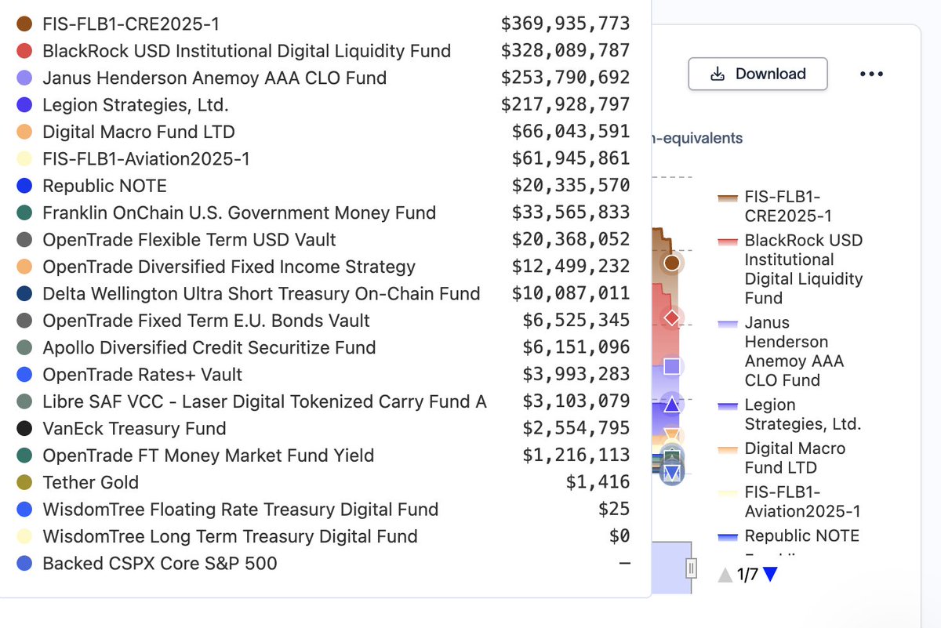941x628 pixels.
Task: Click the purple square chart data marker
Action: point(671,366)
